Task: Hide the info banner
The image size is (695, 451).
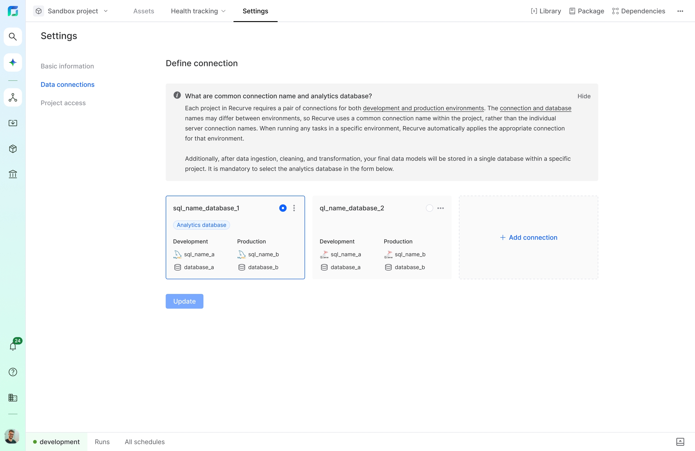Action: pos(584,96)
